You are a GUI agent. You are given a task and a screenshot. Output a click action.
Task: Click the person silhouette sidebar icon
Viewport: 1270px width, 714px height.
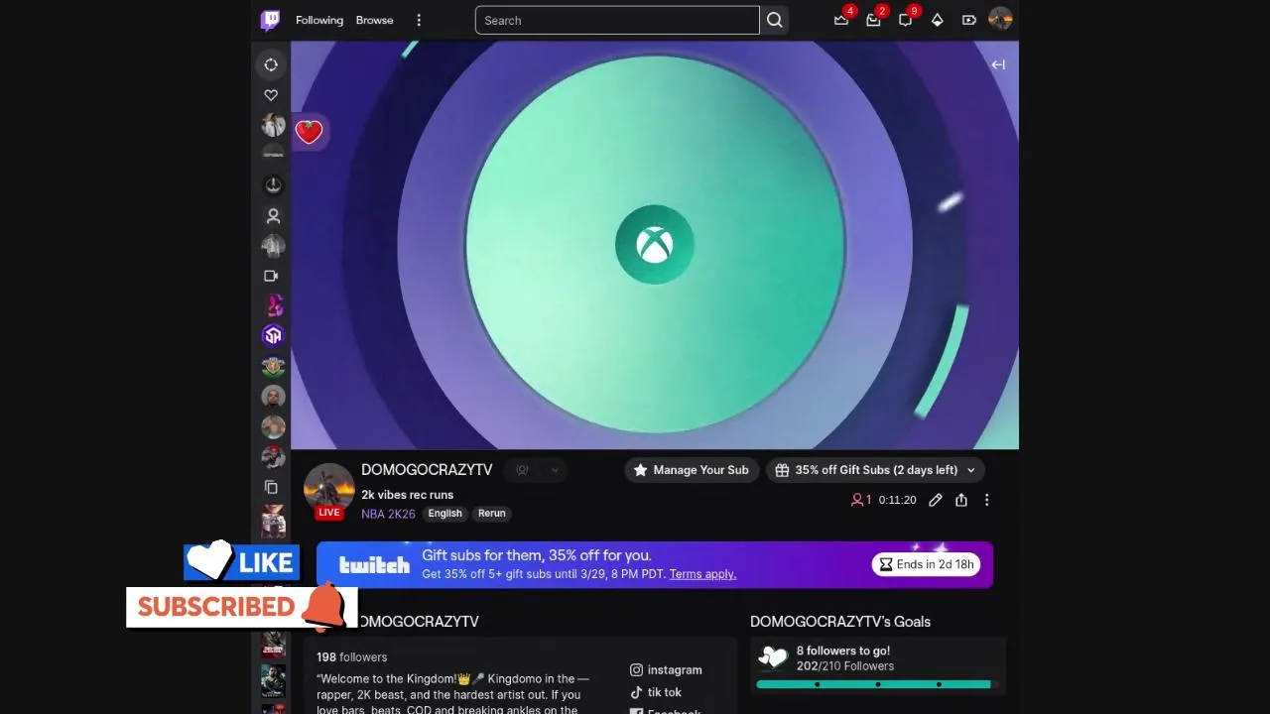tap(273, 216)
